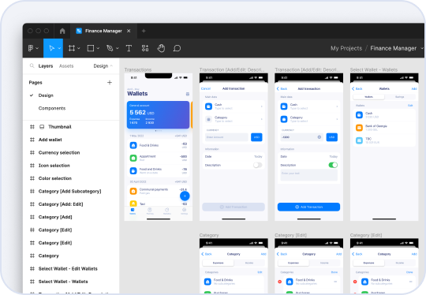Click the Select Wallet - Wallets frame label
This screenshot has height=295, width=426.
[x=374, y=70]
